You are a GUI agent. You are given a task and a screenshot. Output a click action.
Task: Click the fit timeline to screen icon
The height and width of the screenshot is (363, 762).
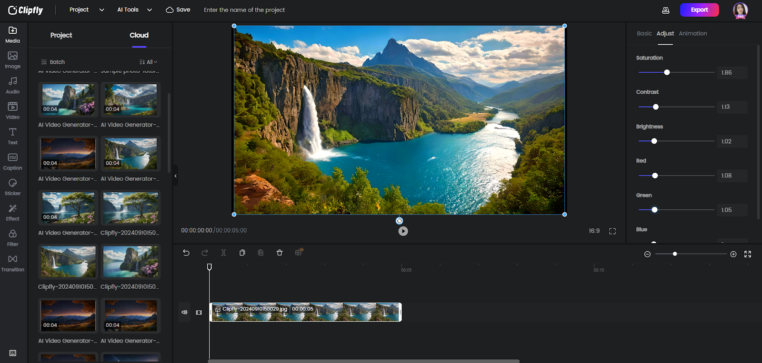coord(748,254)
